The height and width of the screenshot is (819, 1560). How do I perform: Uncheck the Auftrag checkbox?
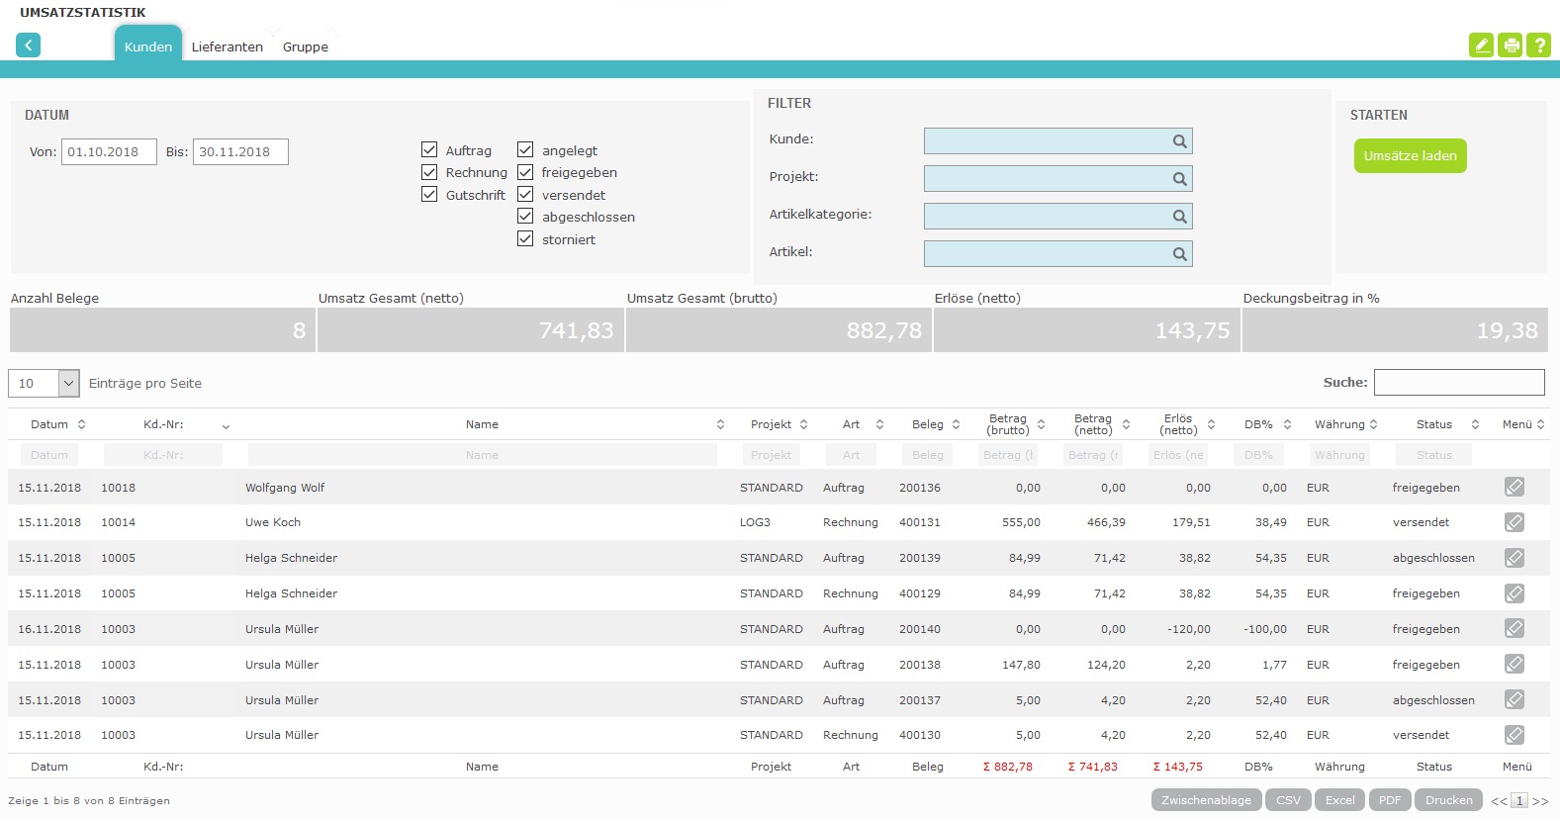[x=429, y=150]
